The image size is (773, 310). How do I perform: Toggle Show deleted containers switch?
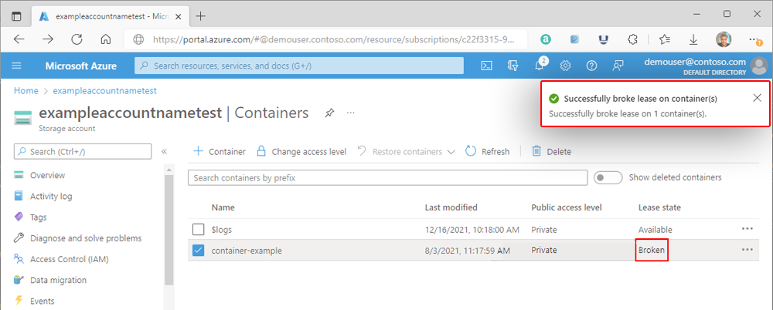(x=608, y=177)
